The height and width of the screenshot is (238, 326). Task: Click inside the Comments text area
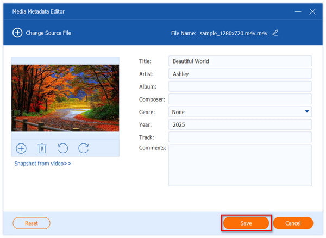[240, 165]
